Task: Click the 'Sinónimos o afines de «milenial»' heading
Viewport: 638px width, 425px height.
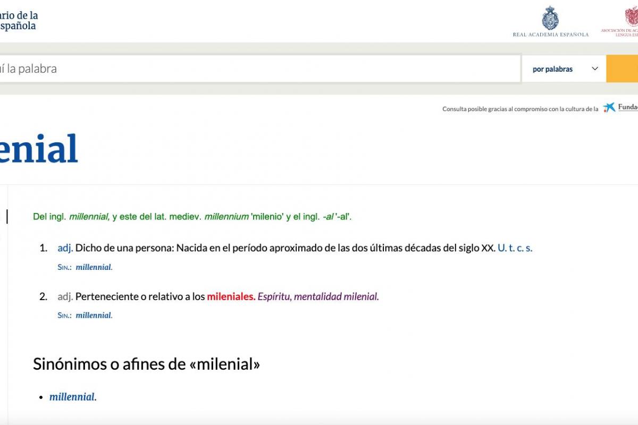Action: point(147,364)
